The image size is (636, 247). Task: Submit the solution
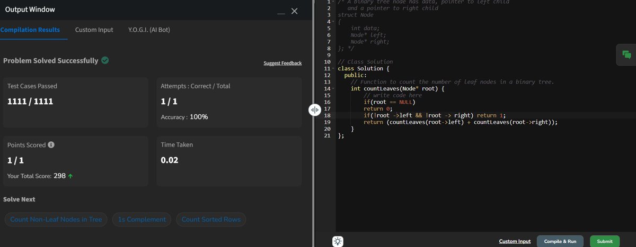tap(605, 241)
